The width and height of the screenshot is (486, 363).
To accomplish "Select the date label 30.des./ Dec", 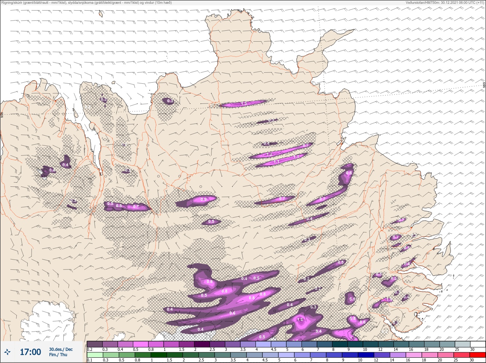I will pos(61,349).
